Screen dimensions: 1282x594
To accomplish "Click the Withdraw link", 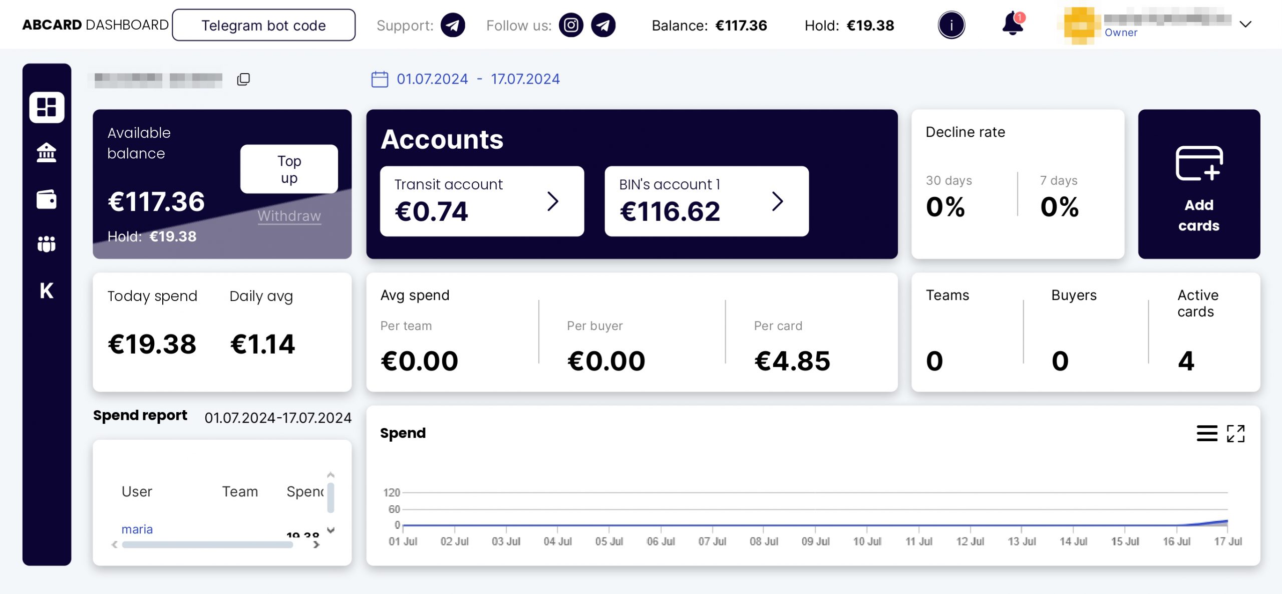I will [289, 216].
